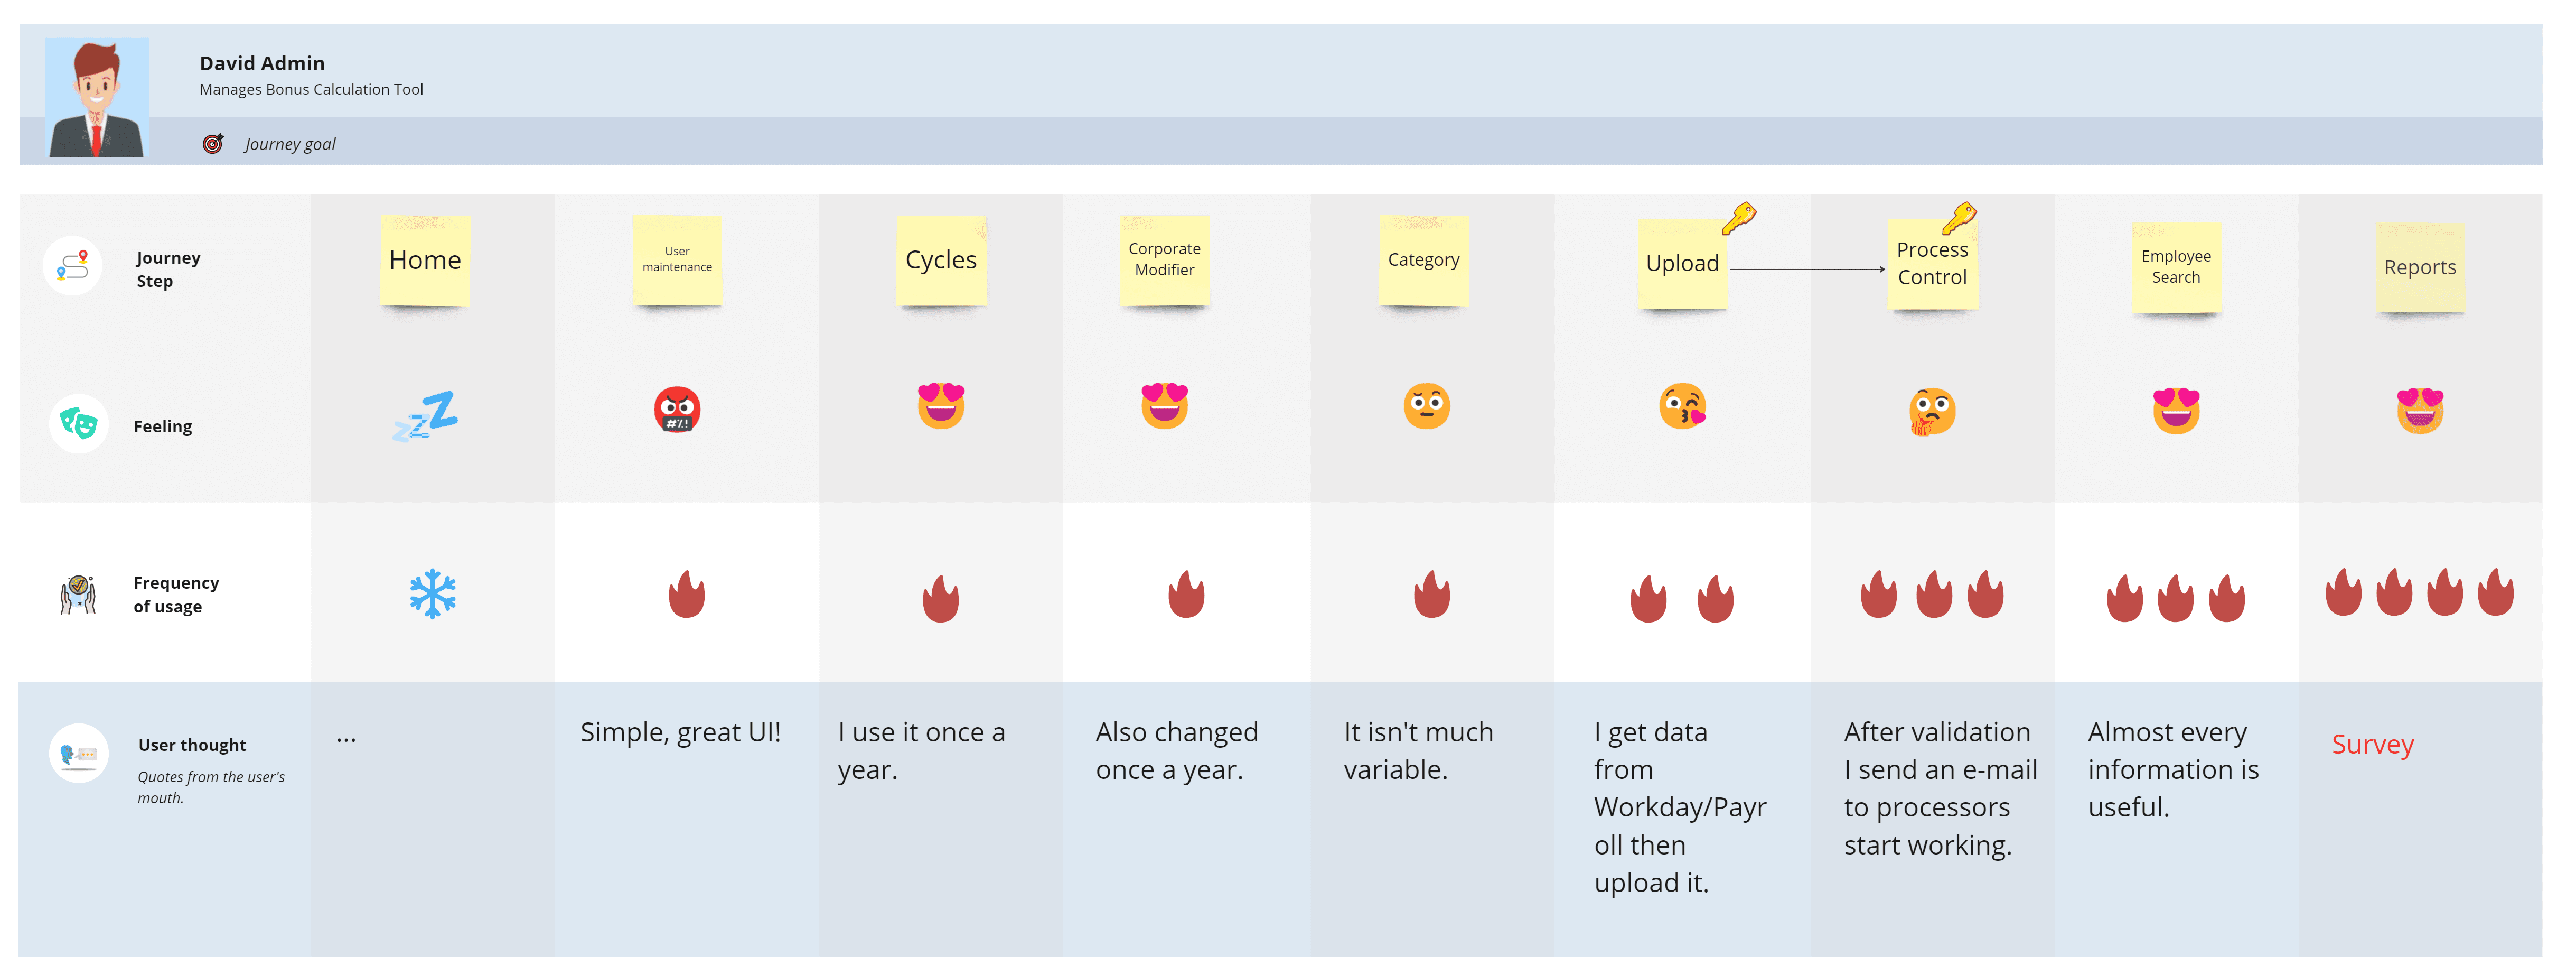Viewport: 2576px width, 975px height.
Task: Click the Journey Step route icon
Action: [73, 266]
